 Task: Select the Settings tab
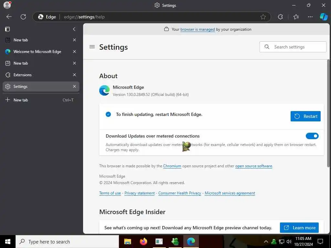tap(41, 87)
